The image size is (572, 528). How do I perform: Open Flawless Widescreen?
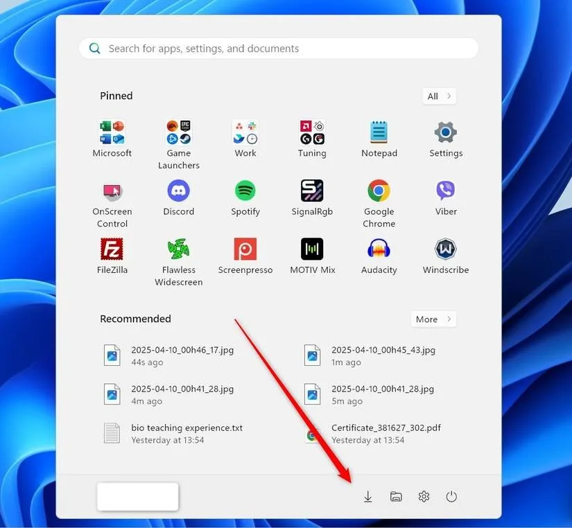pyautogui.click(x=178, y=262)
